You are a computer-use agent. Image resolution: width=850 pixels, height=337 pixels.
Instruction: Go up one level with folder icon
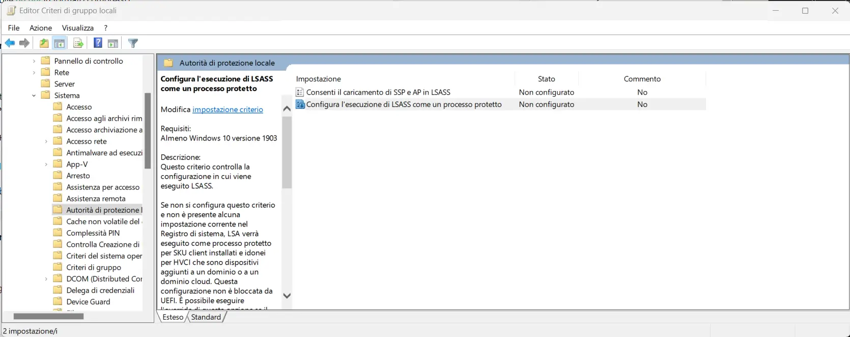44,43
